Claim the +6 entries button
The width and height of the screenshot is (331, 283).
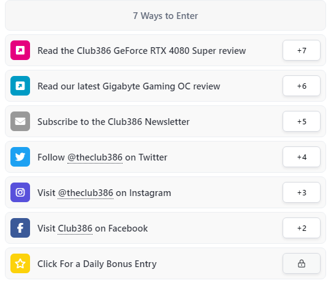point(302,86)
